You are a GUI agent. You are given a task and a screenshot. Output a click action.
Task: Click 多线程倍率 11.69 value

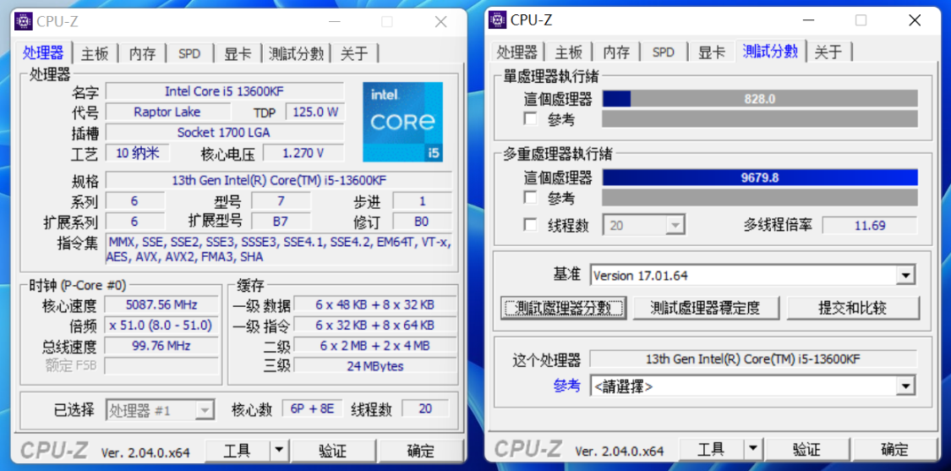(x=870, y=226)
